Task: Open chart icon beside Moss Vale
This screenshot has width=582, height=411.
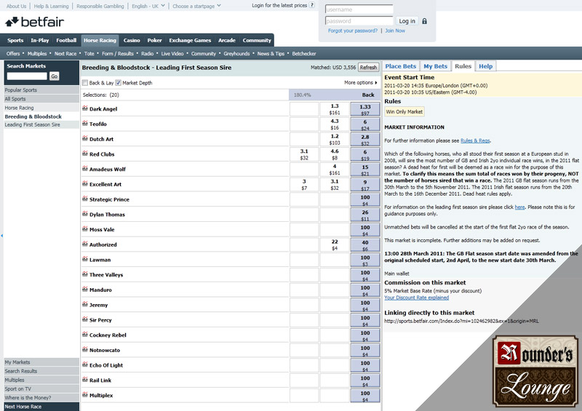Action: [84, 229]
